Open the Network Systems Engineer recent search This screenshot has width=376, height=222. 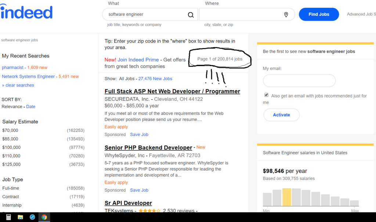pyautogui.click(x=28, y=76)
